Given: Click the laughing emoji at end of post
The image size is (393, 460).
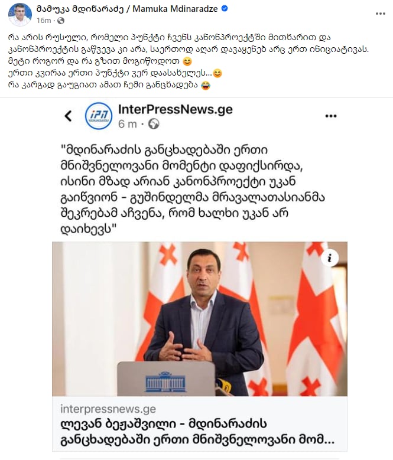Looking at the screenshot, I should click(206, 86).
